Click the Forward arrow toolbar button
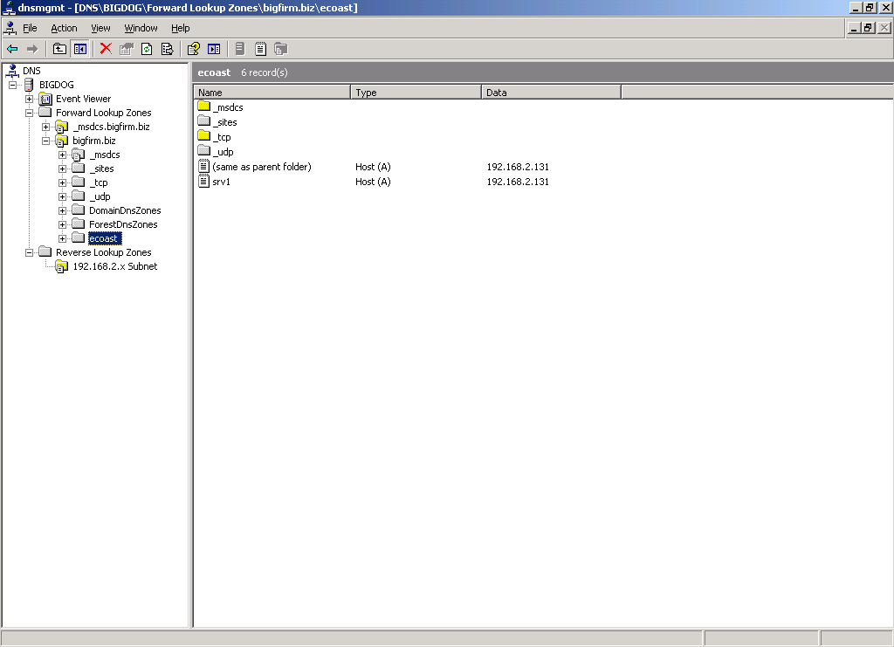This screenshot has width=894, height=647. coord(32,49)
